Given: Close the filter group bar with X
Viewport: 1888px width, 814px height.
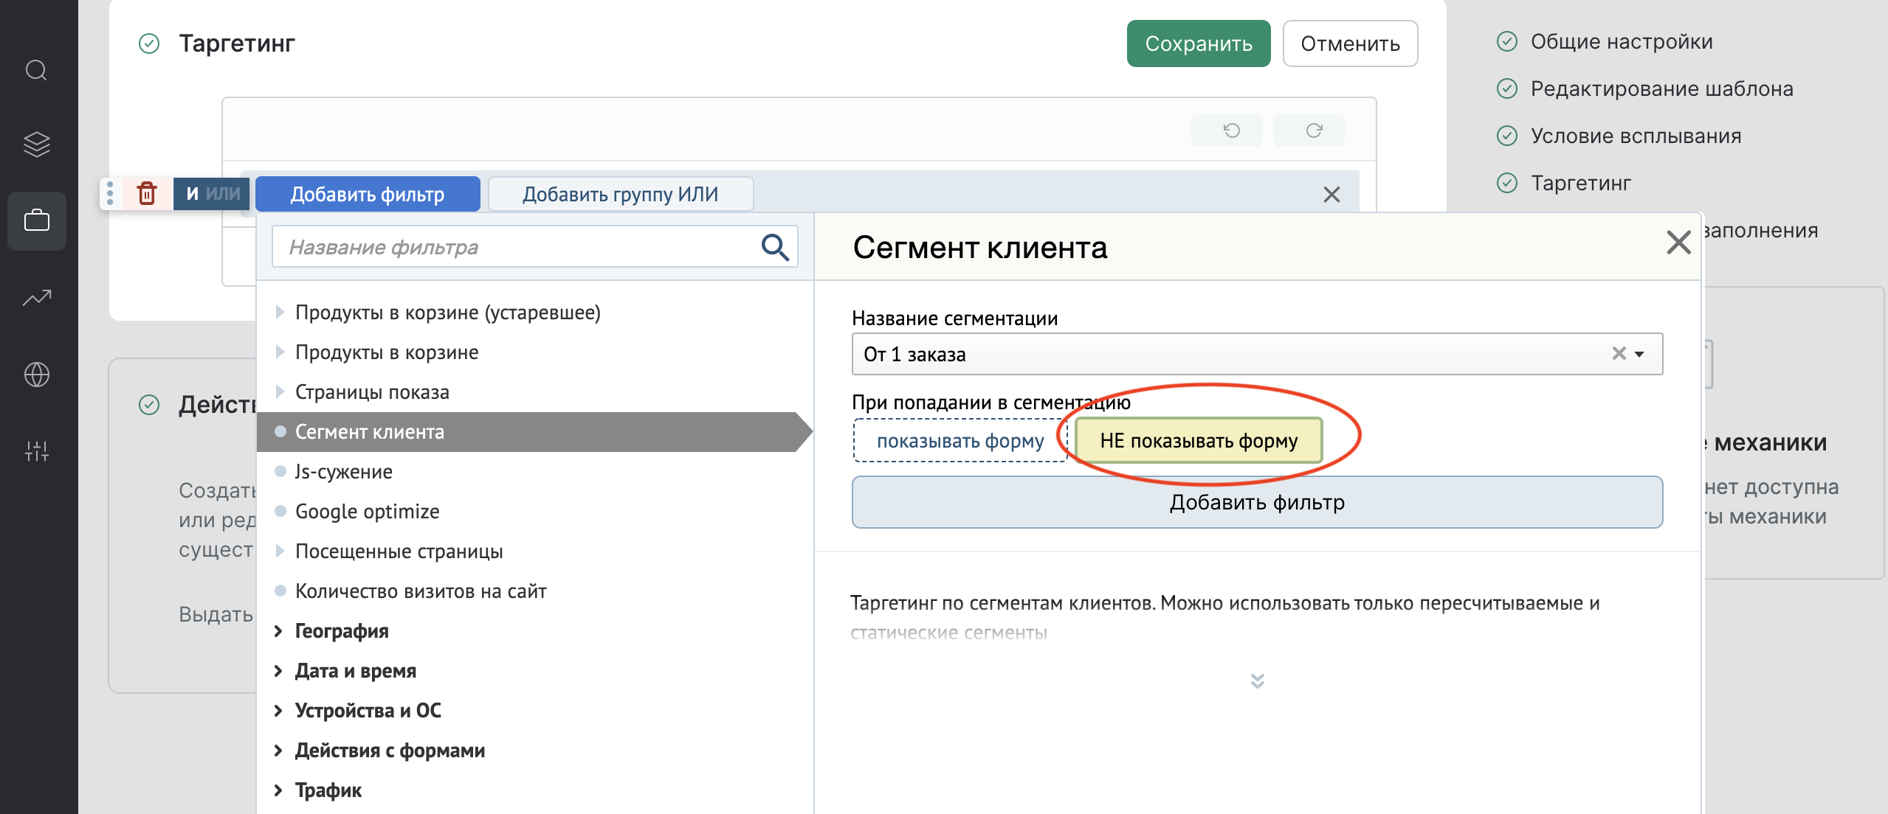Looking at the screenshot, I should 1331,194.
